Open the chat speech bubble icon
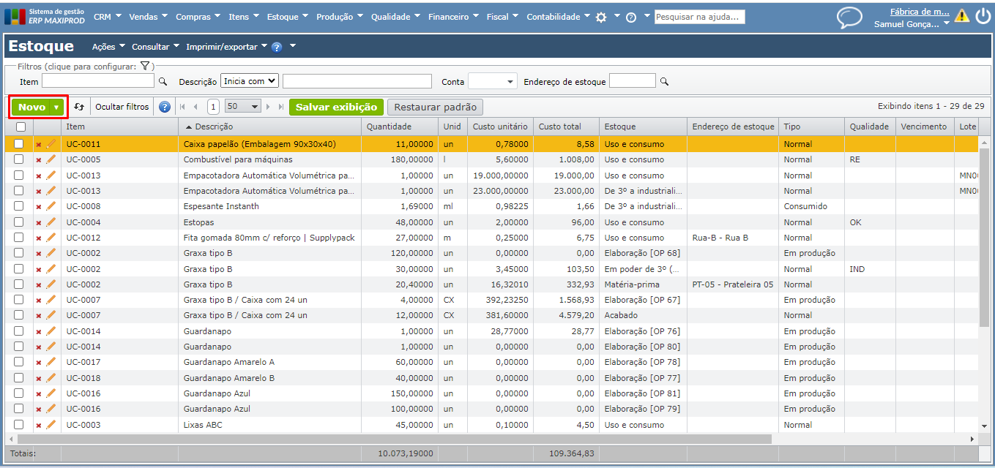 849,17
